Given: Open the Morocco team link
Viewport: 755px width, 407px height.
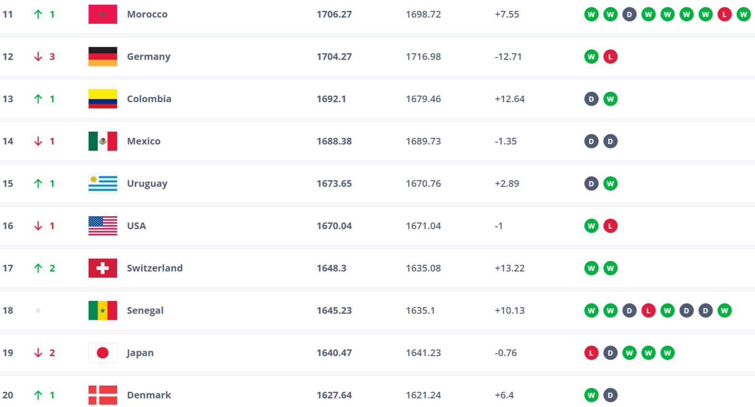Looking at the screenshot, I should [147, 14].
